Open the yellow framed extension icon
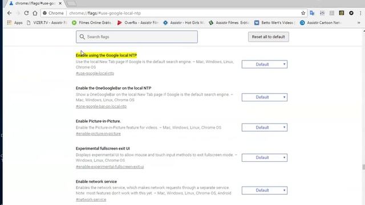This screenshot has width=365, height=205. click(x=342, y=13)
